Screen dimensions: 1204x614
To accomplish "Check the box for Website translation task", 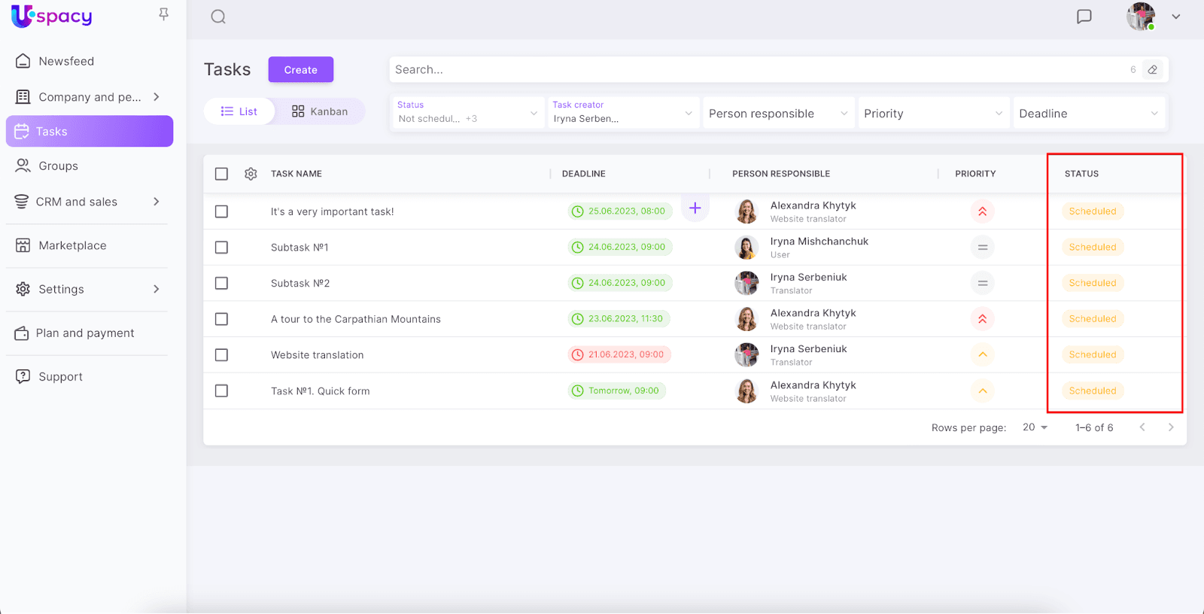I will 221,355.
